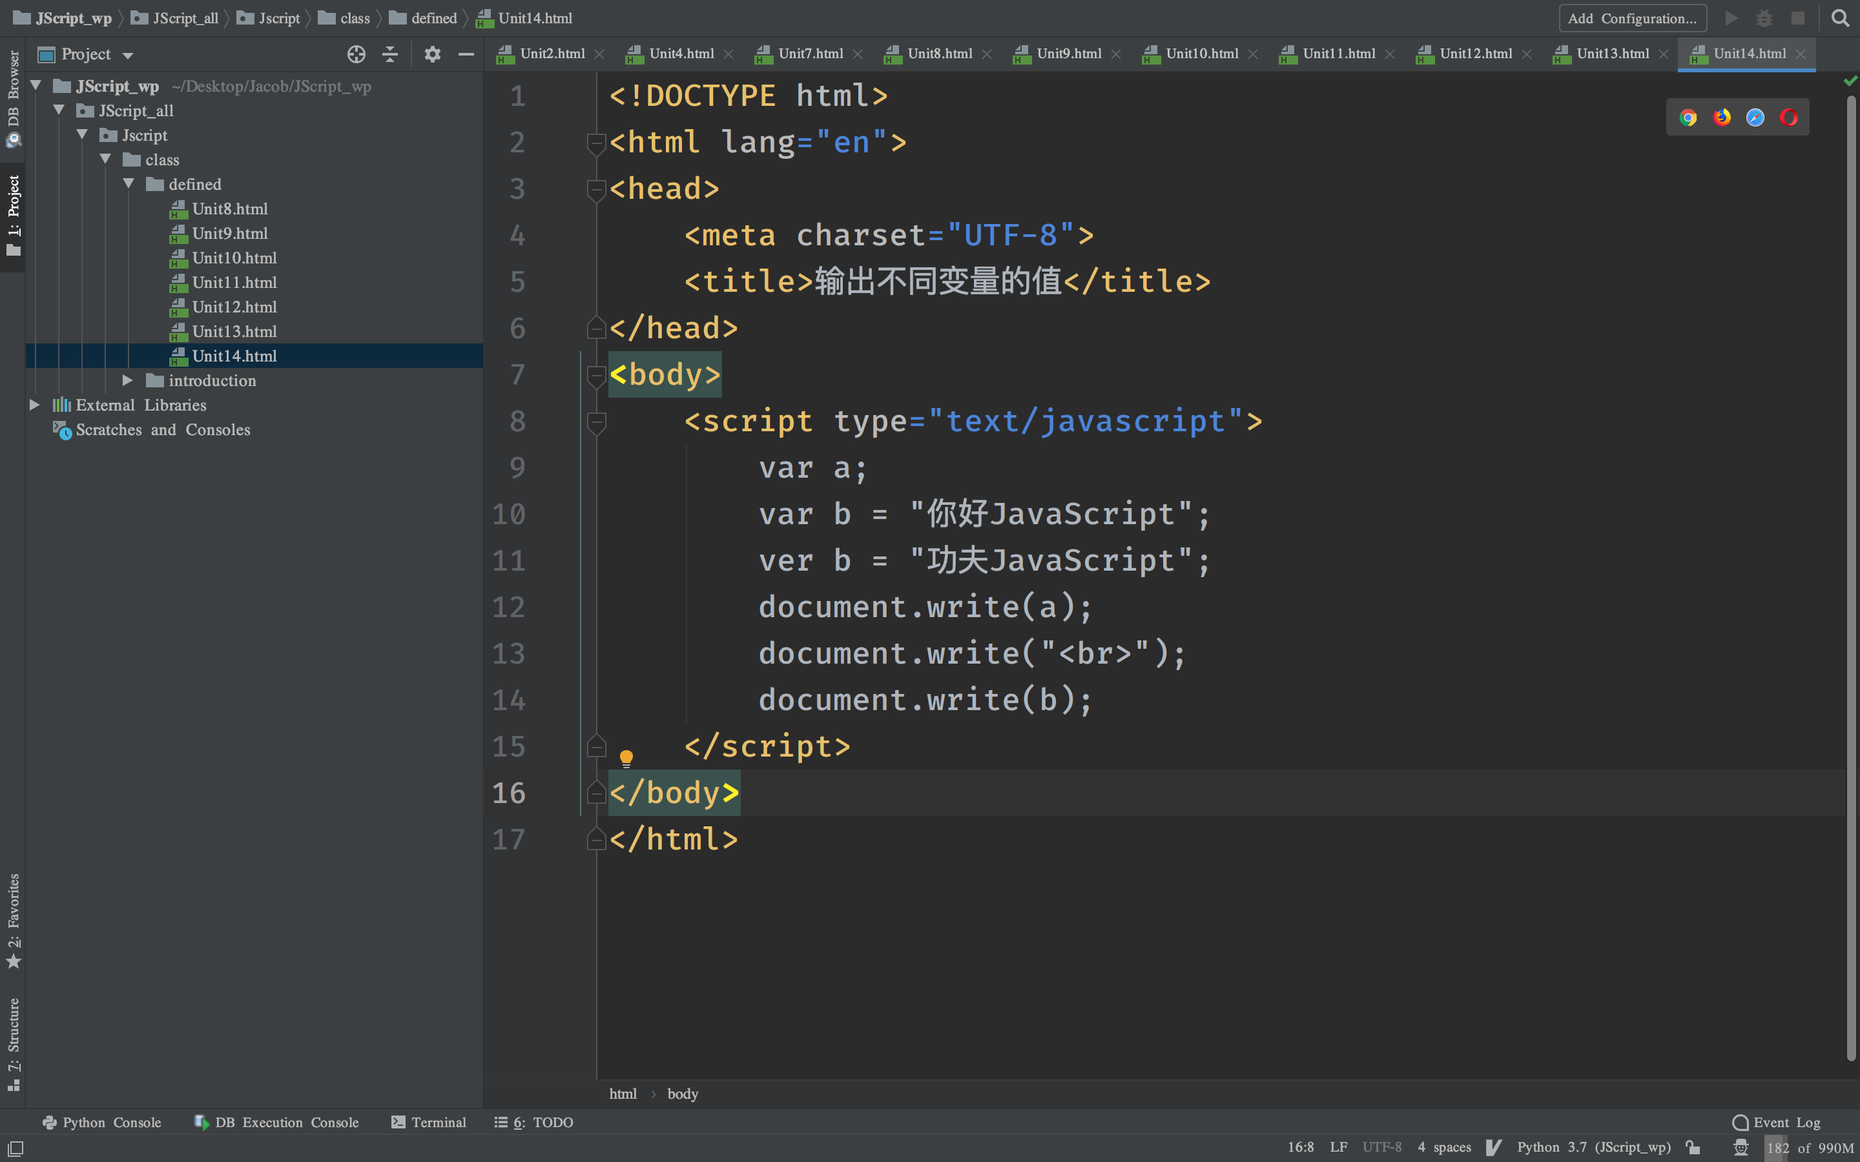
Task: Close the Unit4.html tab
Action: coord(728,54)
